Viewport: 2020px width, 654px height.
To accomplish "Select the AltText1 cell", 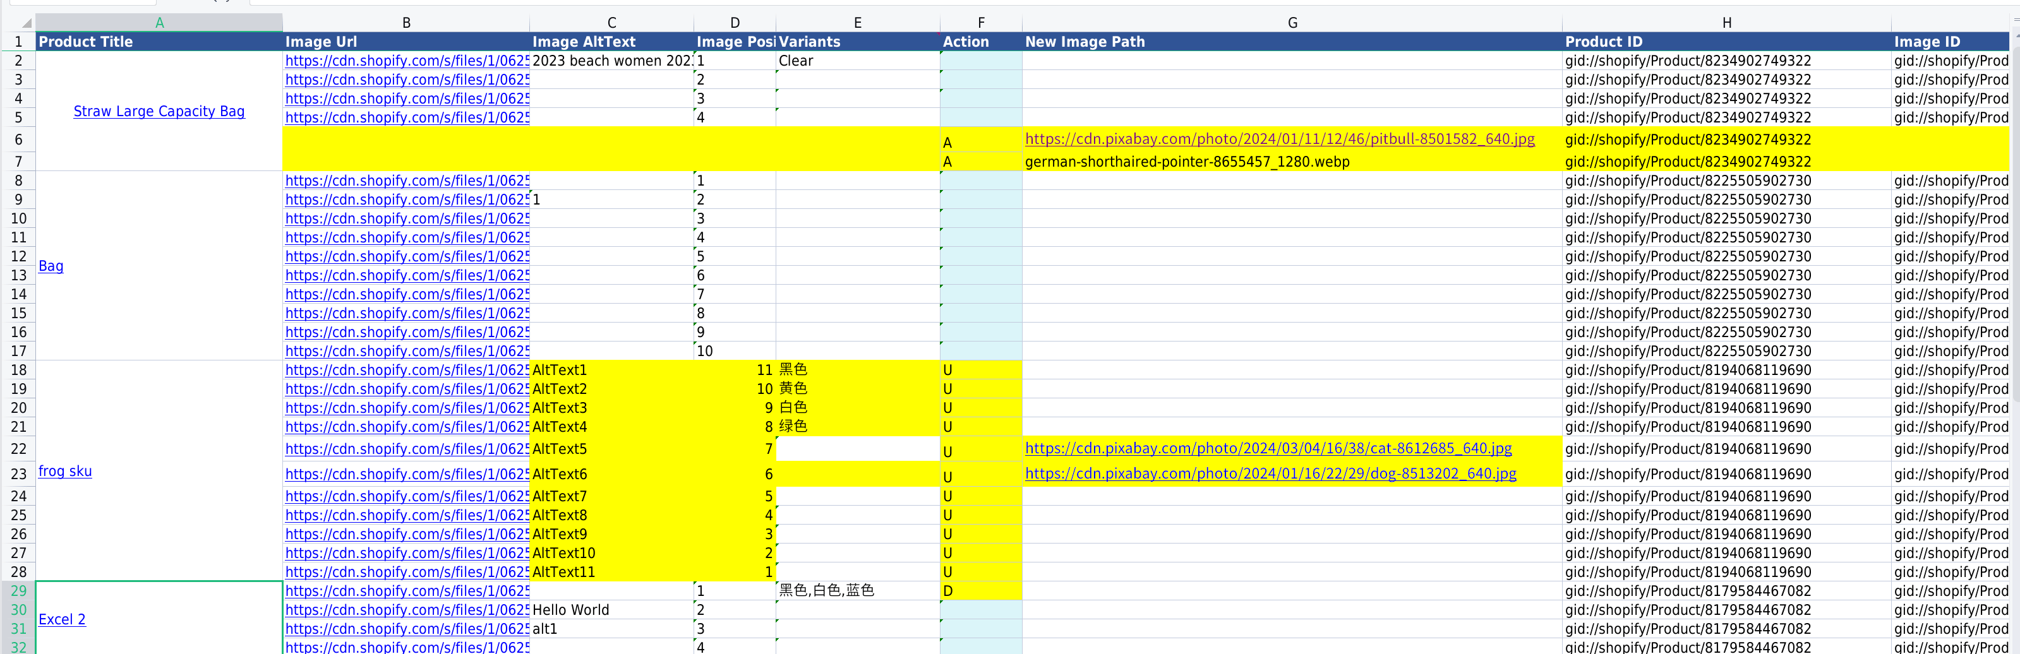I will click(x=611, y=370).
